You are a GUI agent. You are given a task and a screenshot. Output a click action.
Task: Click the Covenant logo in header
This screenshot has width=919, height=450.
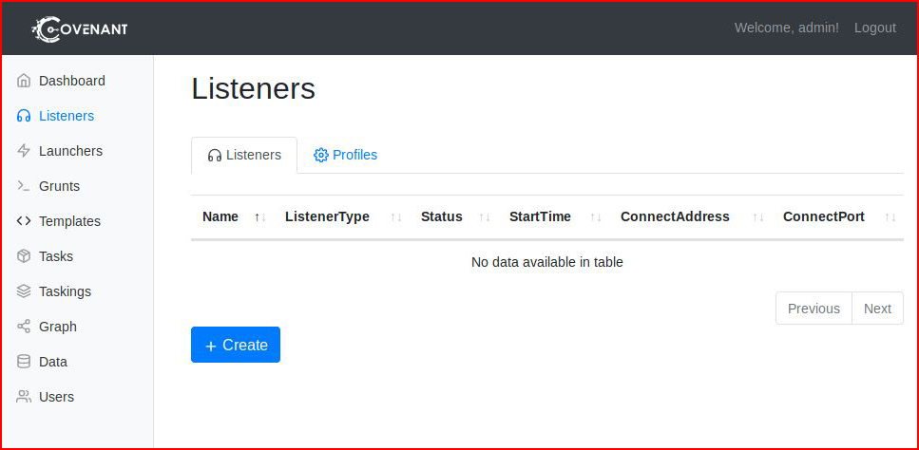80,28
